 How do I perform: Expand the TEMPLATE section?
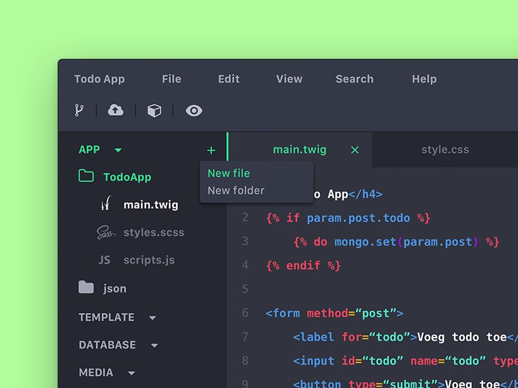click(x=153, y=318)
